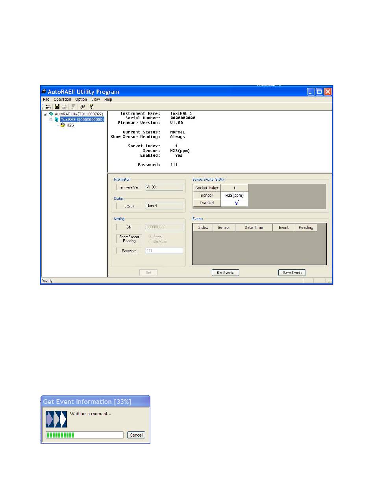The width and height of the screenshot is (374, 496).
Task: Click the Save Events button
Action: click(292, 272)
